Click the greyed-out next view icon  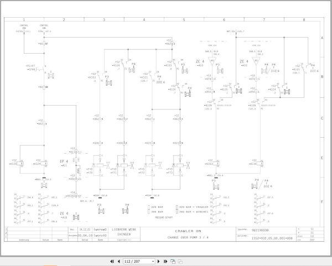point(180,262)
